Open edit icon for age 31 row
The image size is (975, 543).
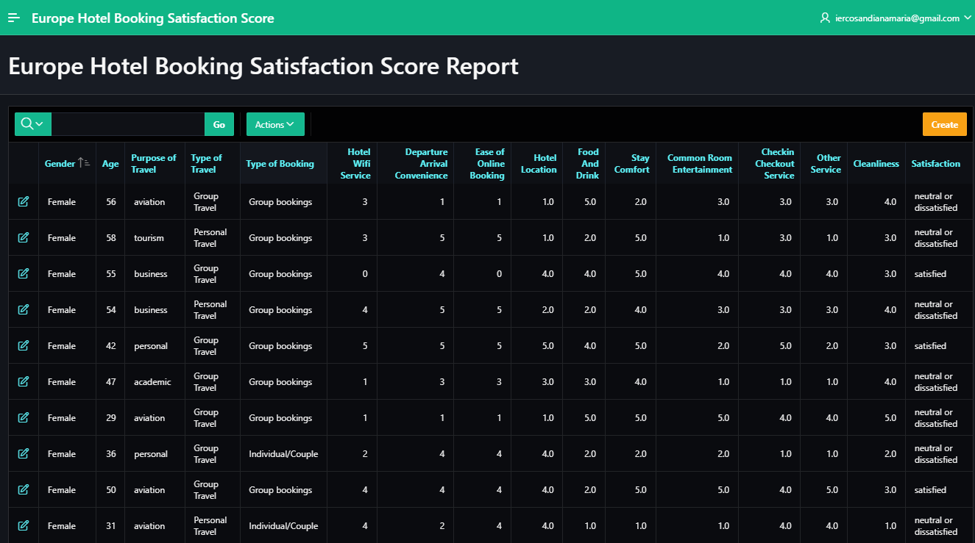[x=24, y=525]
